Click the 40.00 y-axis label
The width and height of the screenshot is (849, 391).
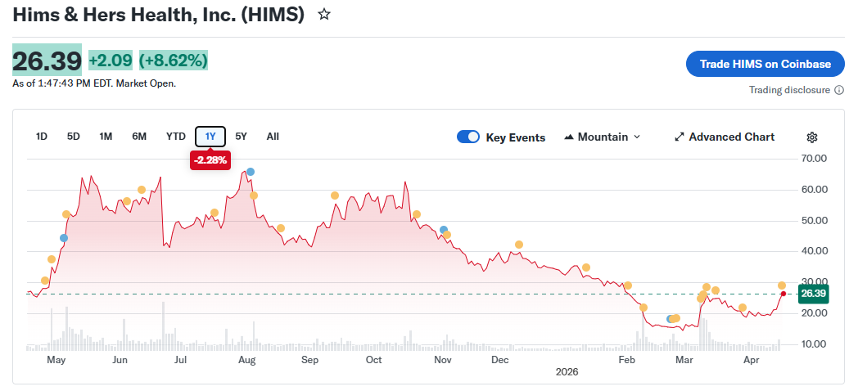click(x=814, y=251)
